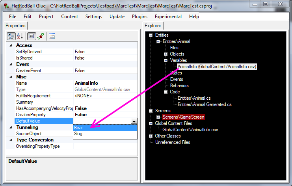Open the Experimental menu
Image resolution: width=292 pixels, height=186 pixels.
pyautogui.click(x=168, y=17)
